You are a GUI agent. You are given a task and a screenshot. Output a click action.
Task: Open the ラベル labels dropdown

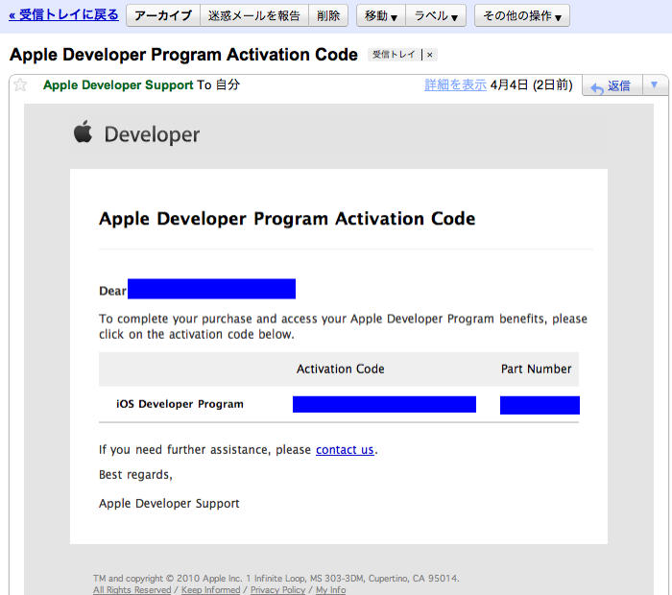coord(436,16)
